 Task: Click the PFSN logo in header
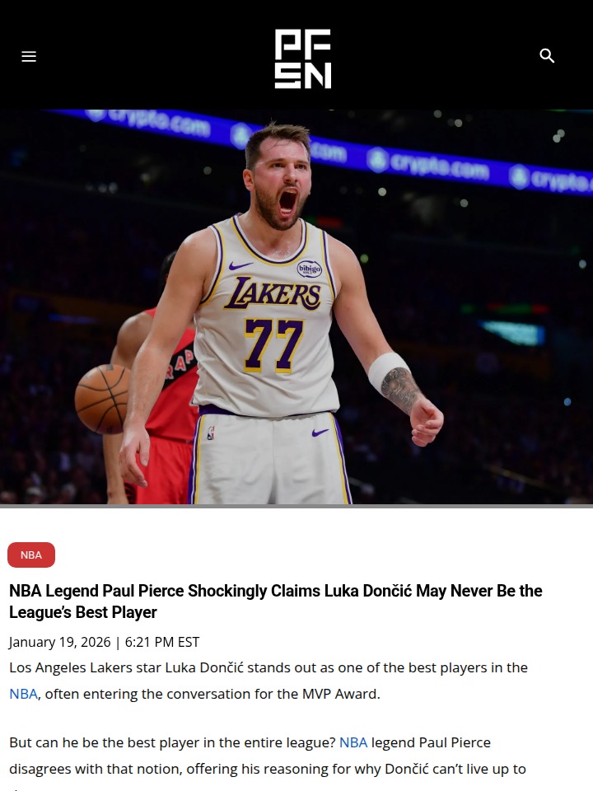click(x=303, y=59)
